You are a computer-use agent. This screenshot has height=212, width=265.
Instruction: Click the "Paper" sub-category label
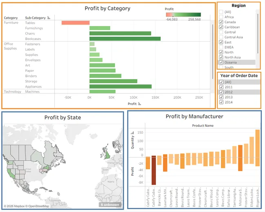[30, 71]
